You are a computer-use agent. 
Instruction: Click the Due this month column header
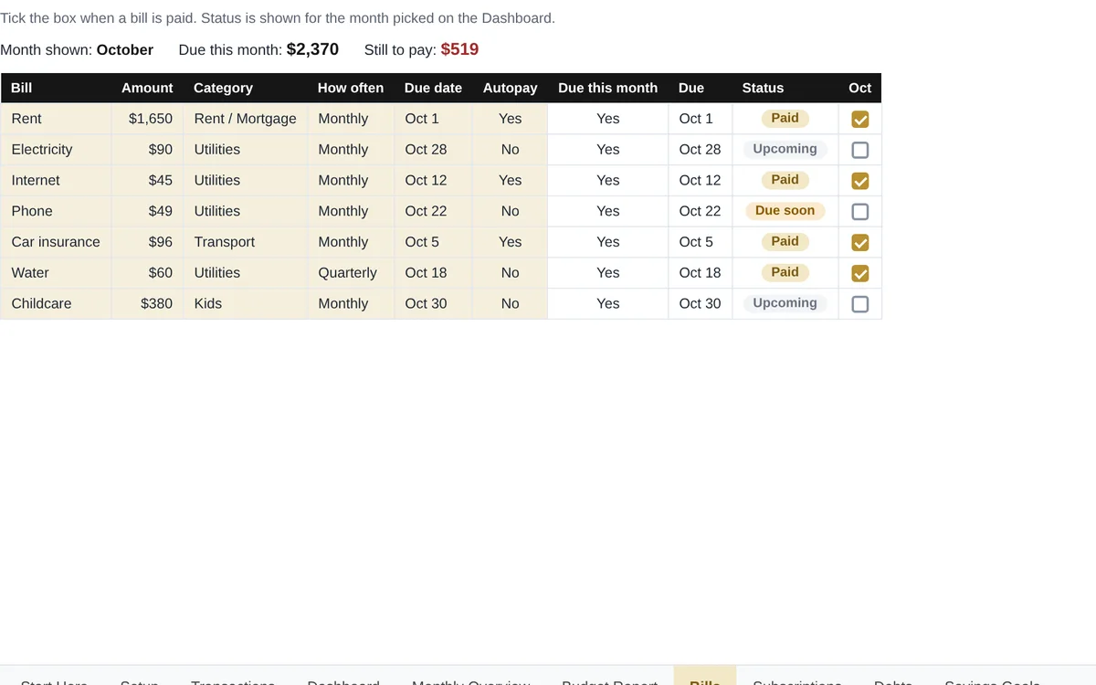(x=608, y=88)
